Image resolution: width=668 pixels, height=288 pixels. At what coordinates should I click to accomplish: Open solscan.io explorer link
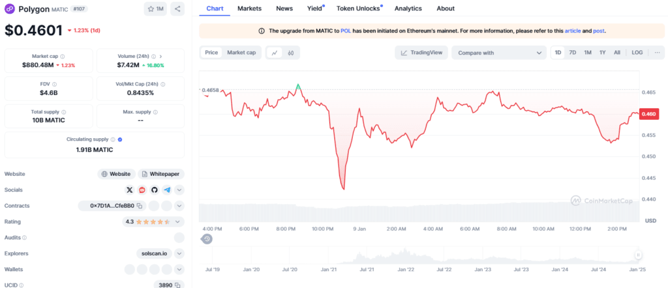tap(154, 253)
